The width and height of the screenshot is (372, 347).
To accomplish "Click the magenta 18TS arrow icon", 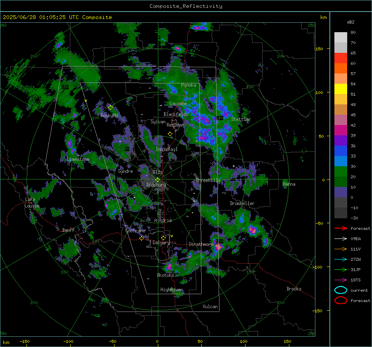I will (341, 280).
